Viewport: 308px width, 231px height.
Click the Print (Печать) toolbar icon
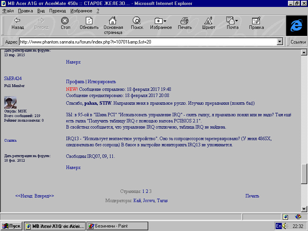184,23
